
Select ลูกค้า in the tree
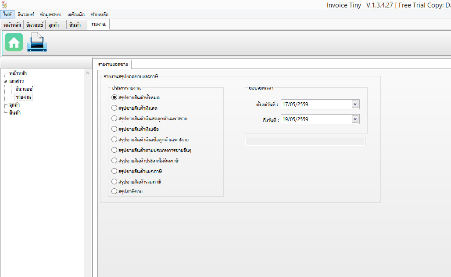(x=14, y=105)
